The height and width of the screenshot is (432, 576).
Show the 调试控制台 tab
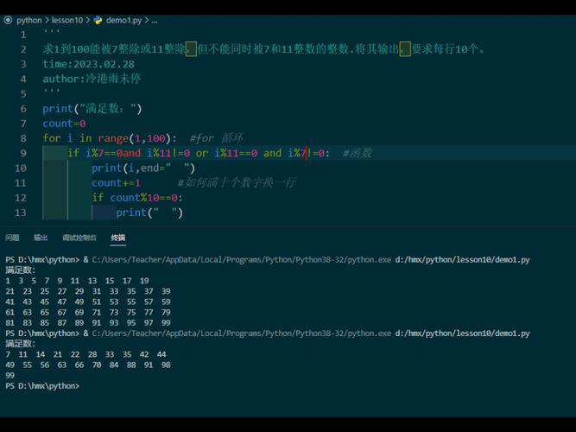point(79,238)
